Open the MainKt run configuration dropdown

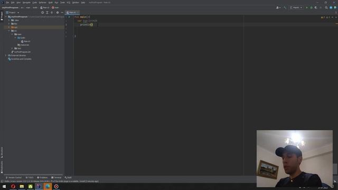pyautogui.click(x=296, y=7)
